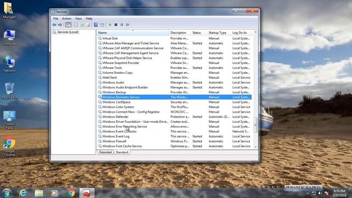Refresh the services list with toolbar icon
Screen dimensions: 352x198
tap(82, 25)
